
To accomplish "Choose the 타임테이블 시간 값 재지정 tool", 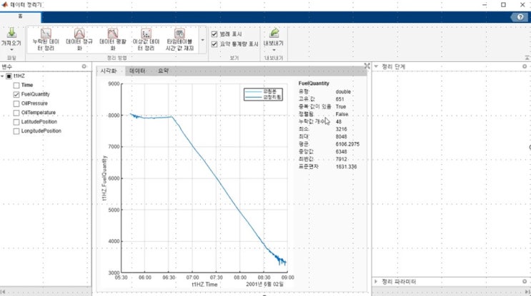I will tap(179, 39).
